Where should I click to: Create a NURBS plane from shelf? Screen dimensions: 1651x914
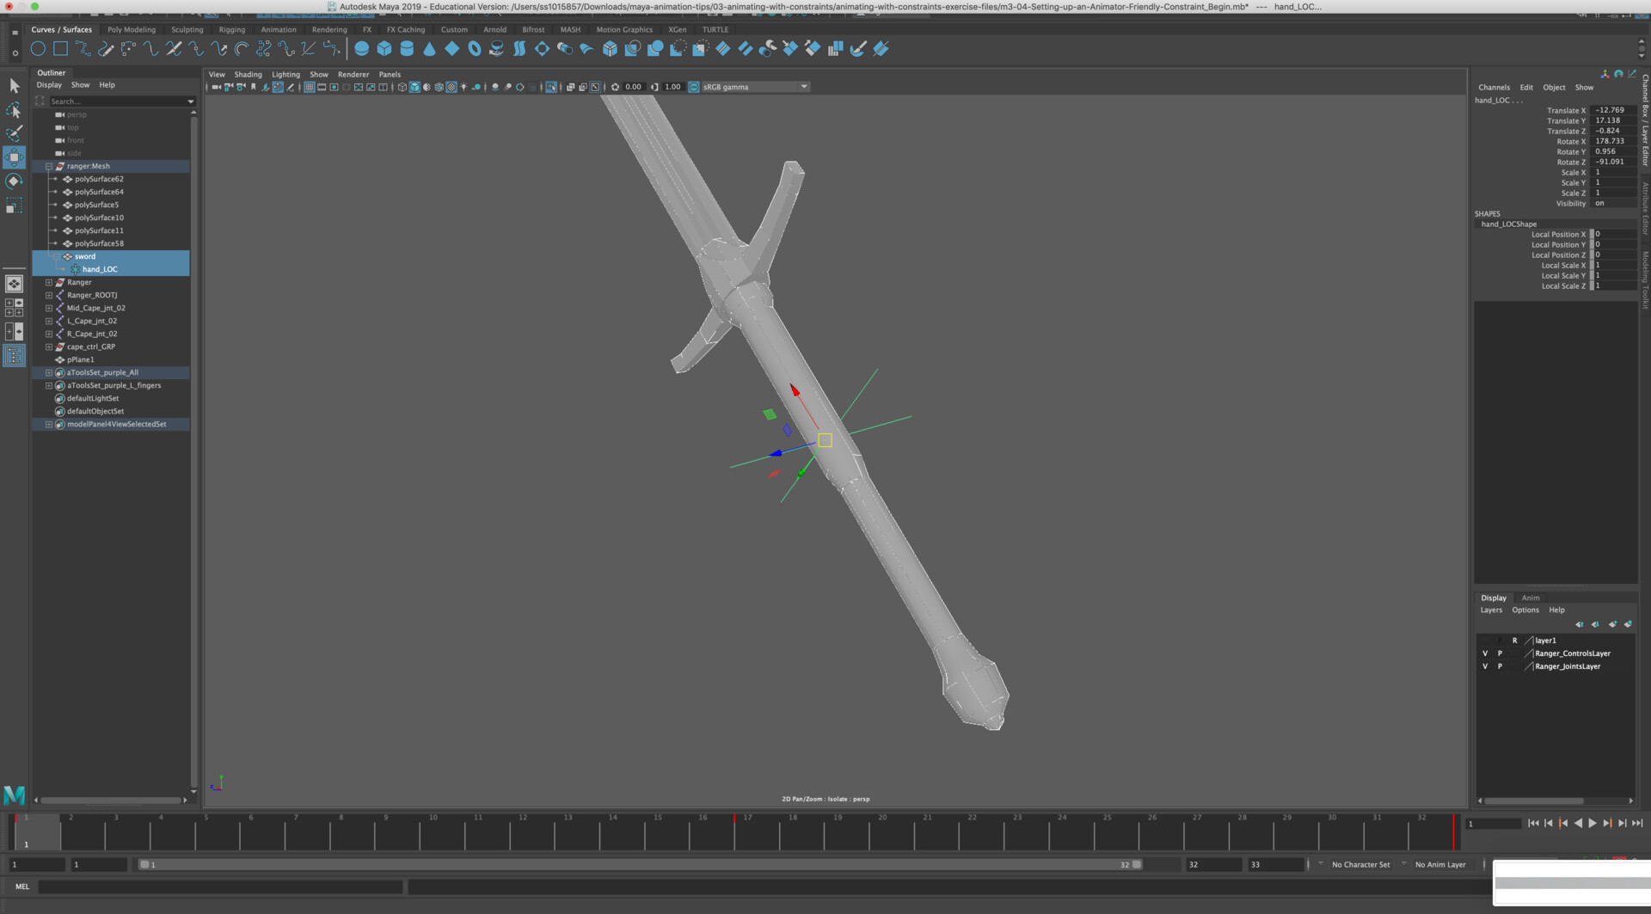click(451, 49)
